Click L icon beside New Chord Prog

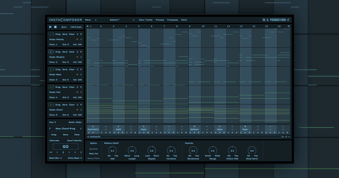(81, 129)
